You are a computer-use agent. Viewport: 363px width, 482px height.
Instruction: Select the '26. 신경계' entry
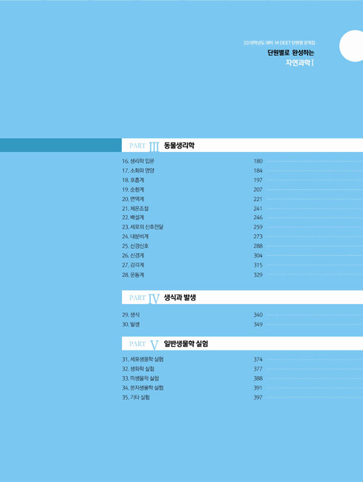(133, 255)
